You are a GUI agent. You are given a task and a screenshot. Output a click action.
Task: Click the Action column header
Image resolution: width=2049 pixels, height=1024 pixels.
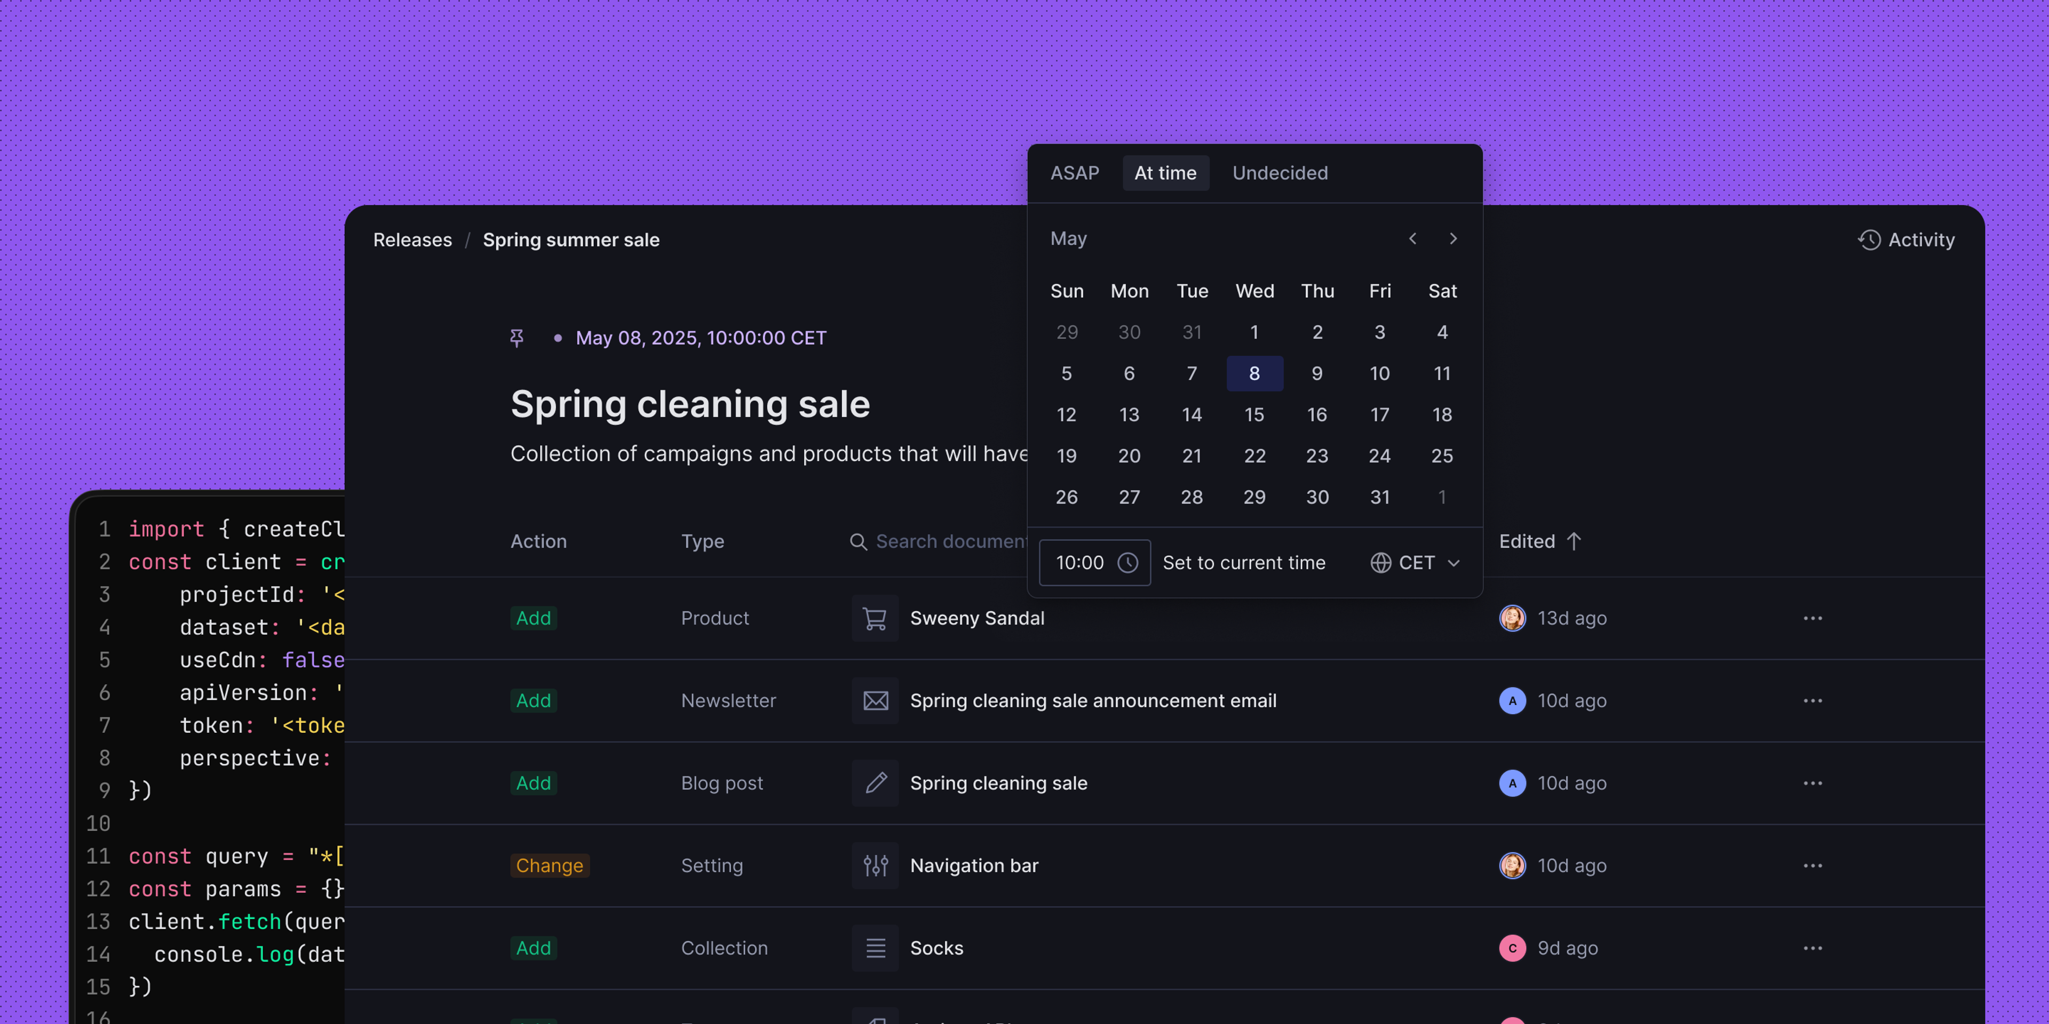point(538,541)
